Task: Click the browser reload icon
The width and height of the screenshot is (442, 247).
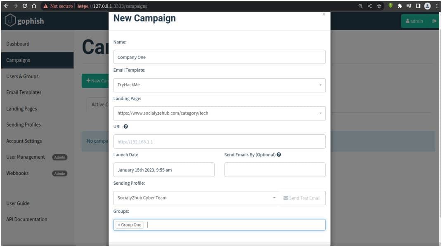Action: 25,6
